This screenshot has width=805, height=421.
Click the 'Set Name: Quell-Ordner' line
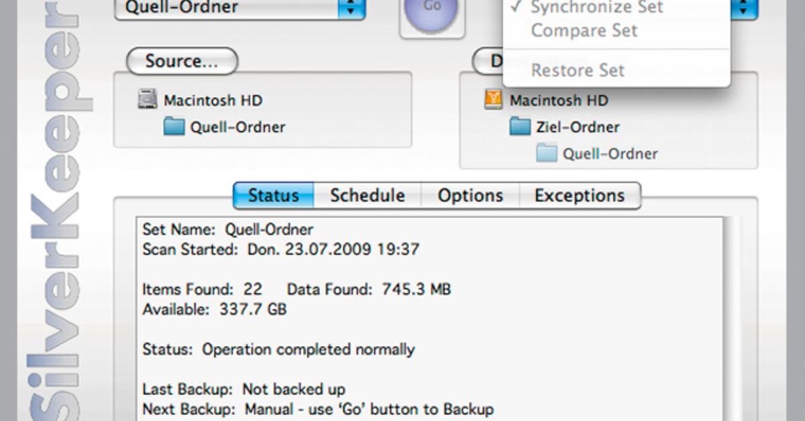(228, 230)
